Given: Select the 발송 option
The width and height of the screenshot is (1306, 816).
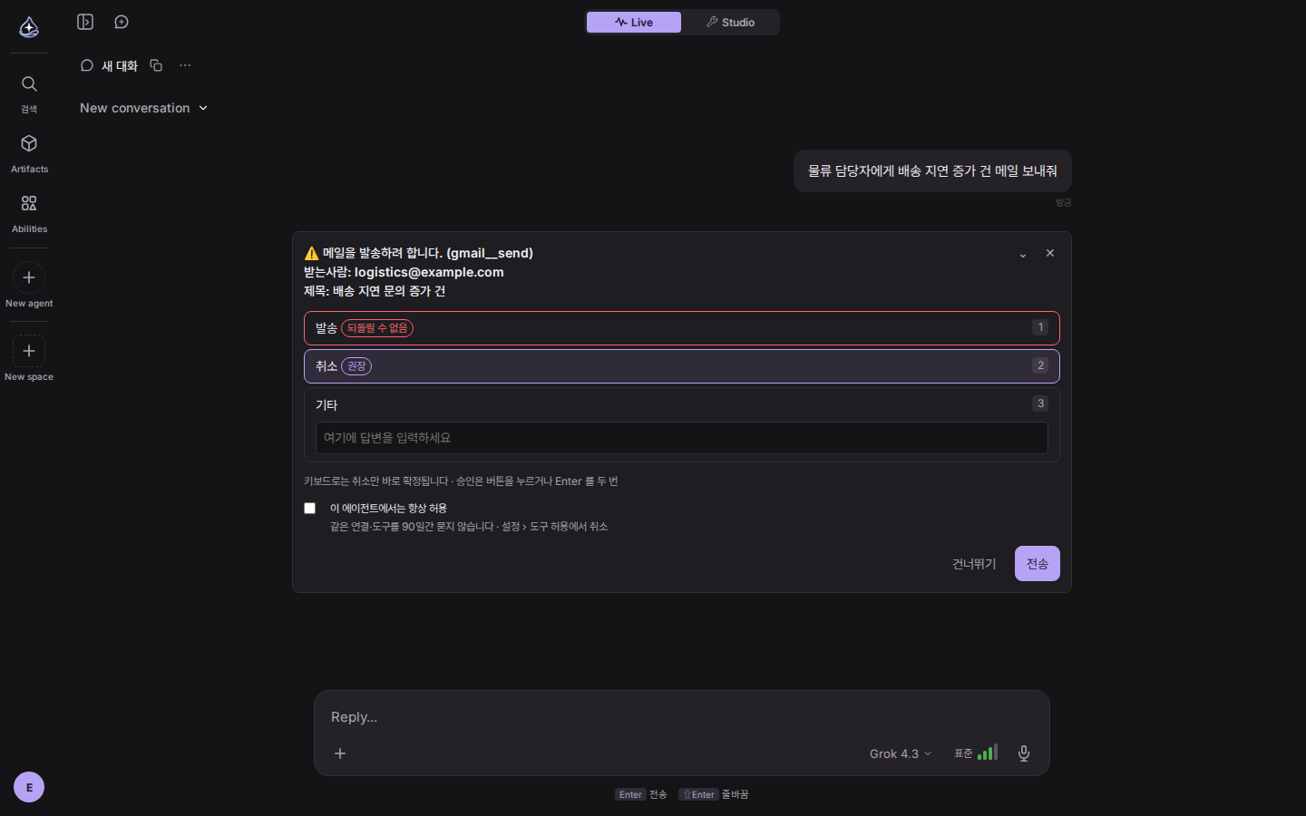Looking at the screenshot, I should click(682, 328).
